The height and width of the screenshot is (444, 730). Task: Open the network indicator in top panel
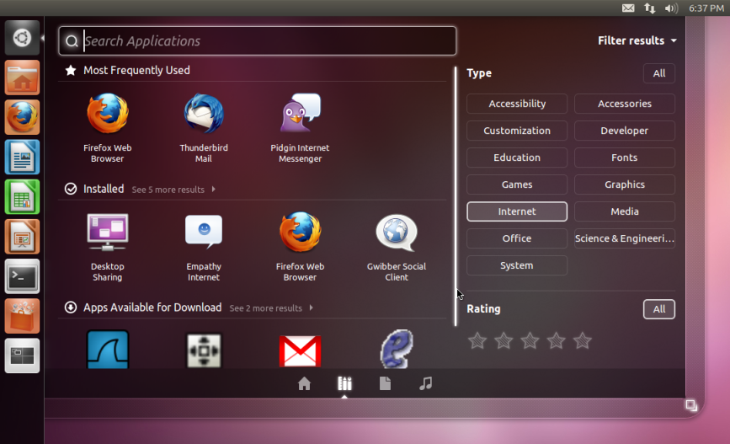(x=649, y=8)
